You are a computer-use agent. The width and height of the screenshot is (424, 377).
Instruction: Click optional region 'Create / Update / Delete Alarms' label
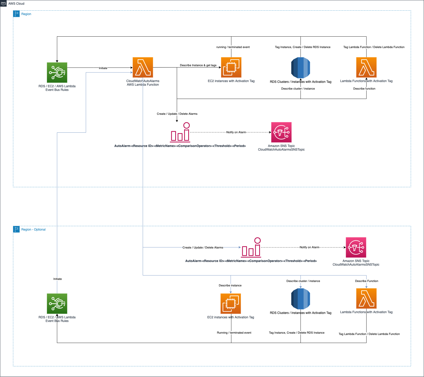[203, 247]
